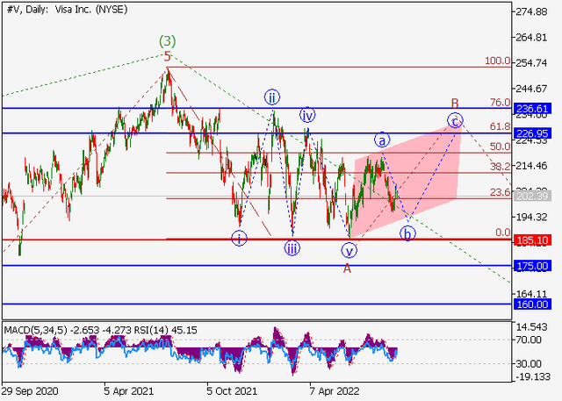Click the circled wave ii marker
This screenshot has width=562, height=401.
tap(273, 97)
